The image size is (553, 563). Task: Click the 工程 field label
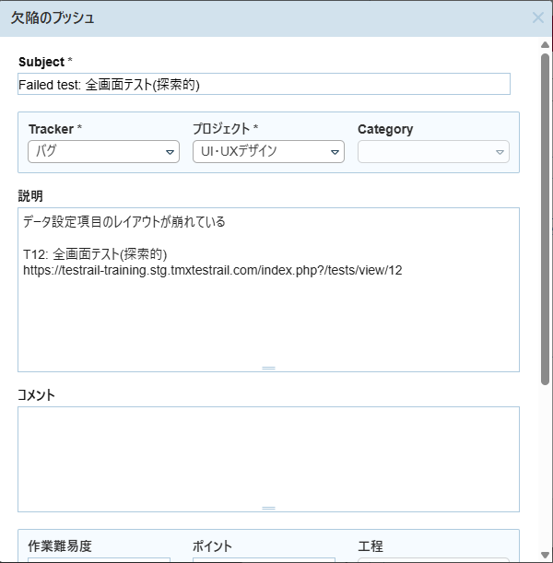click(370, 546)
